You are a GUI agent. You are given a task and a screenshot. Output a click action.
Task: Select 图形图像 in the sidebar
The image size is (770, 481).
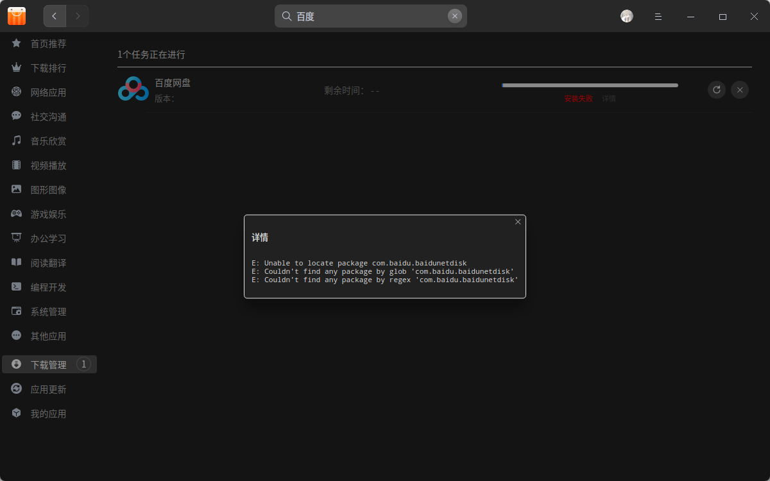click(49, 190)
